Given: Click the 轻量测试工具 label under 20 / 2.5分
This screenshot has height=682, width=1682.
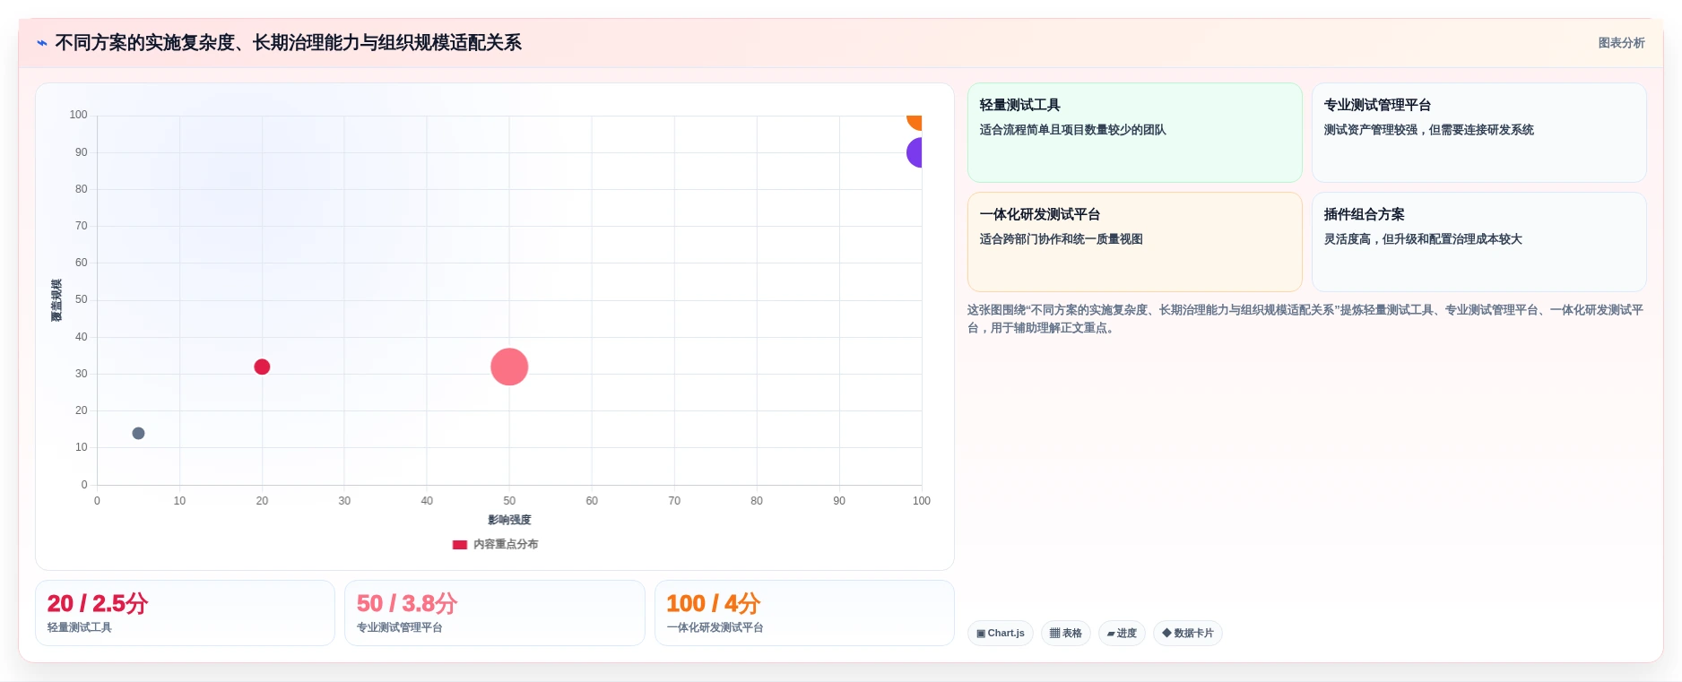Looking at the screenshot, I should click(80, 627).
